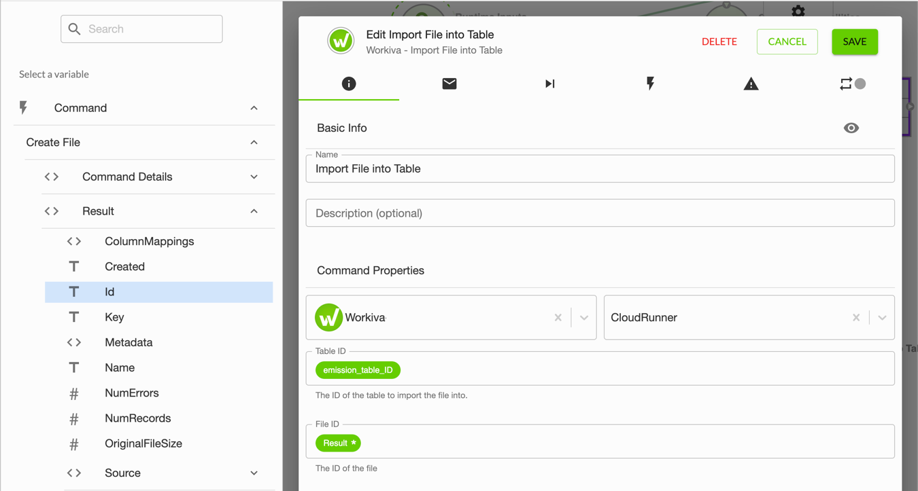Viewport: 918px width, 491px height.
Task: Switch to the warning triangle tab
Action: (x=751, y=84)
